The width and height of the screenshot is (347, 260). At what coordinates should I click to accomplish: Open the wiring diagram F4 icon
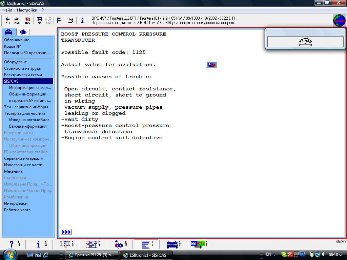point(93,244)
